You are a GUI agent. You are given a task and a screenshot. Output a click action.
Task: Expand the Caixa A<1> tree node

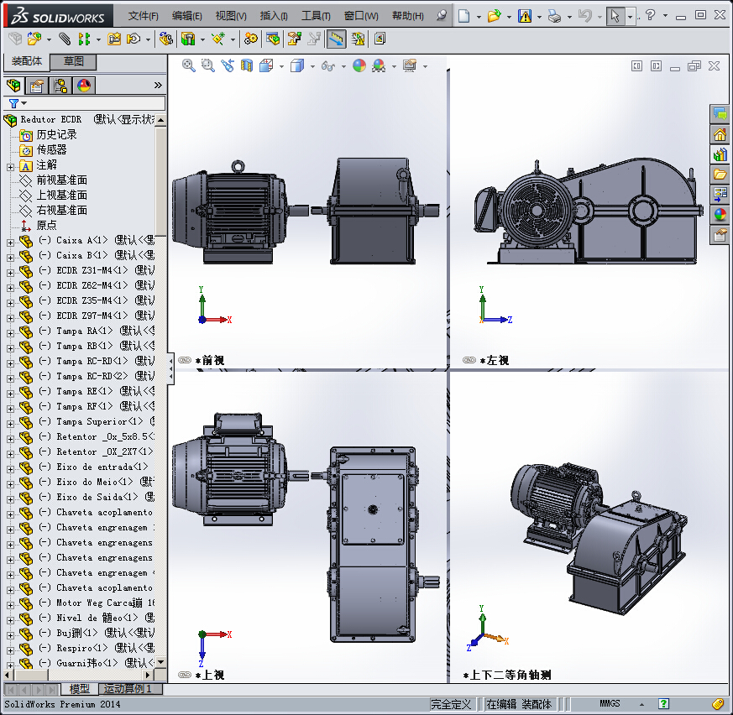[x=10, y=241]
